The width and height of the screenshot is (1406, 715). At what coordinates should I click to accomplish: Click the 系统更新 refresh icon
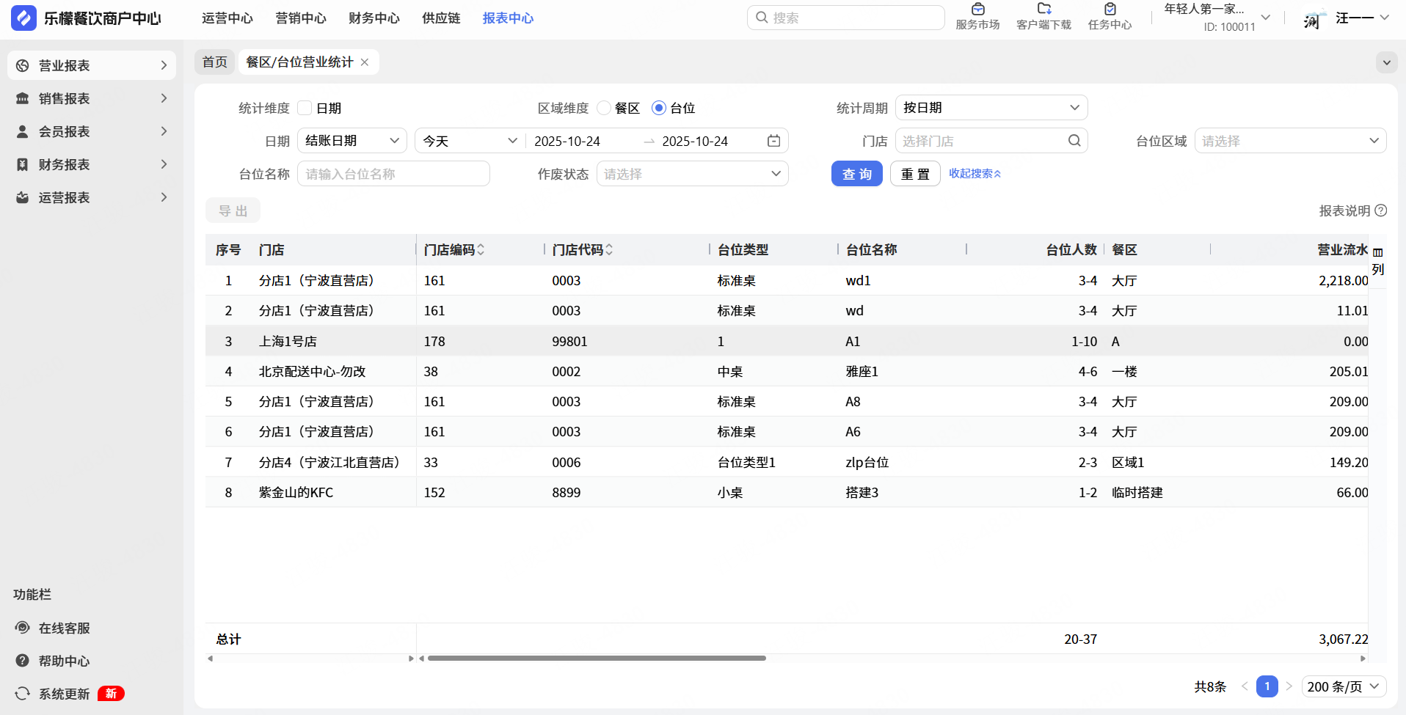23,694
